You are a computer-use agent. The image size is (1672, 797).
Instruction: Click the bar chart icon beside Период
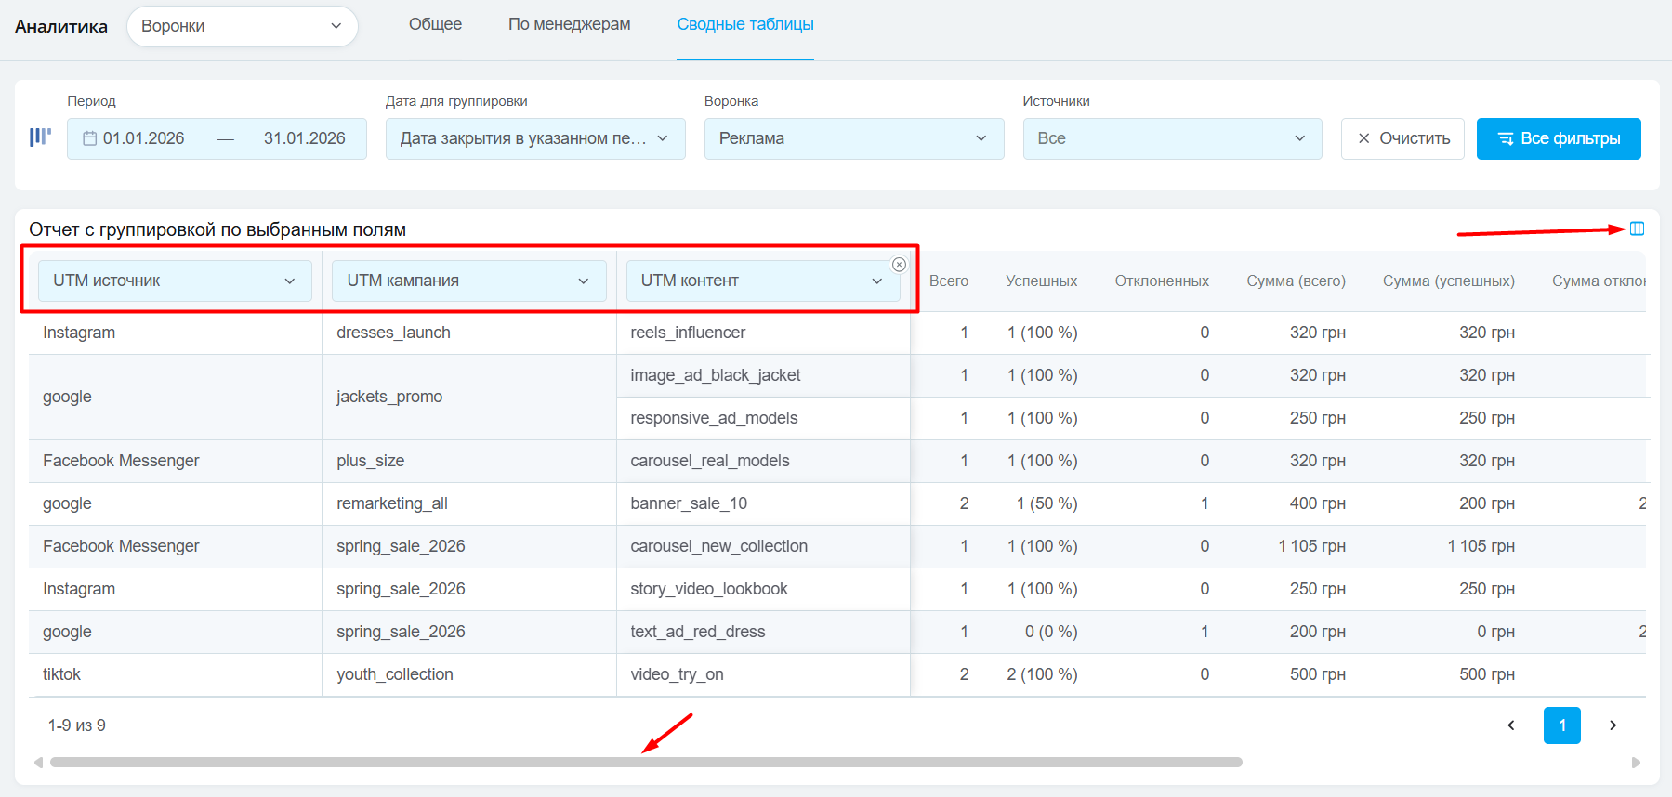coord(40,137)
